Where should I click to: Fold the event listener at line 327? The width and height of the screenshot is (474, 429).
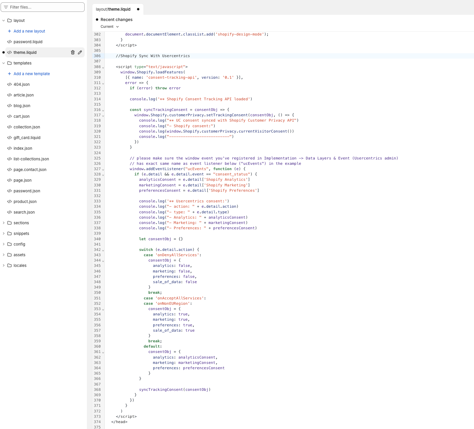tap(103, 169)
